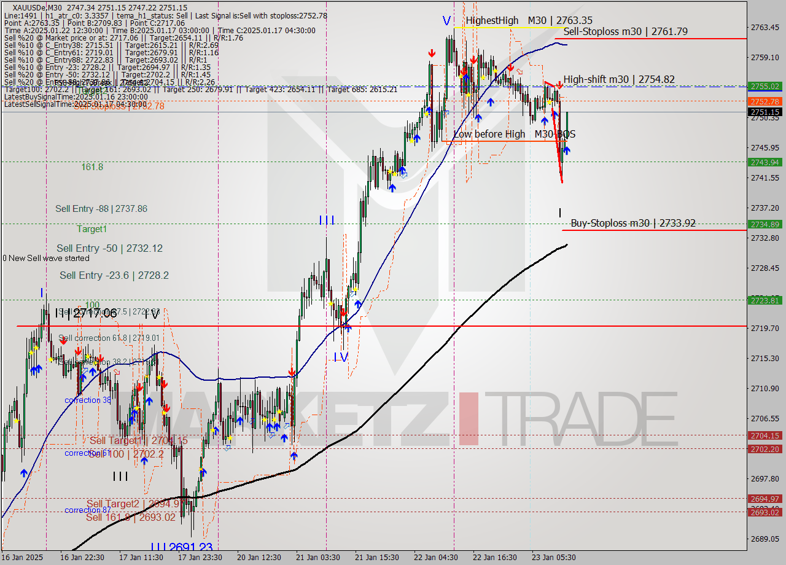Select the green price tag 2743.94
Image resolution: width=786 pixels, height=565 pixels.
coord(765,162)
